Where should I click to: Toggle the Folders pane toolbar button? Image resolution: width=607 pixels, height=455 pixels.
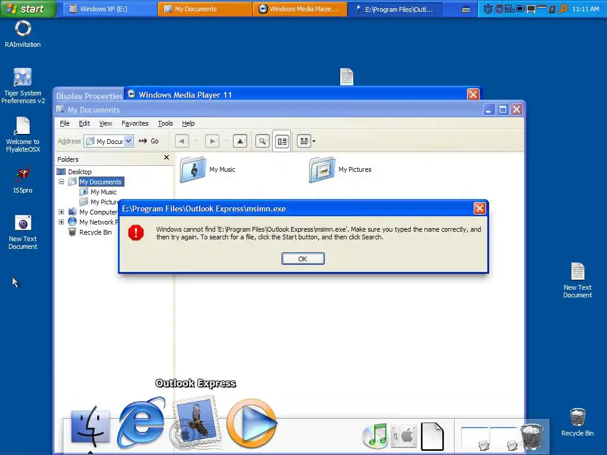click(282, 141)
